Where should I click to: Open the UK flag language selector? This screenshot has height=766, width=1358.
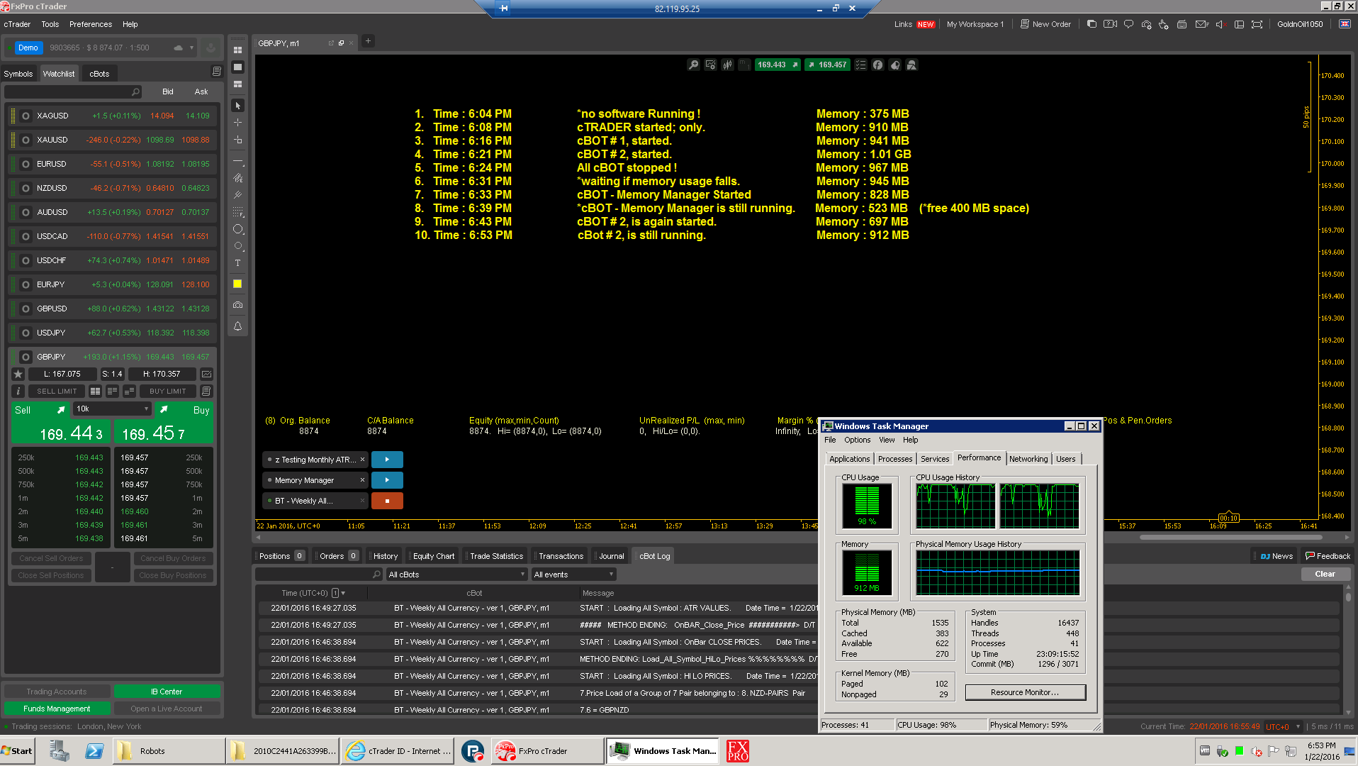tap(1345, 24)
